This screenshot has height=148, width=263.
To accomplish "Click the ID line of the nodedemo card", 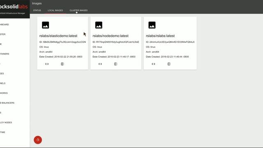I will (x=116, y=42).
